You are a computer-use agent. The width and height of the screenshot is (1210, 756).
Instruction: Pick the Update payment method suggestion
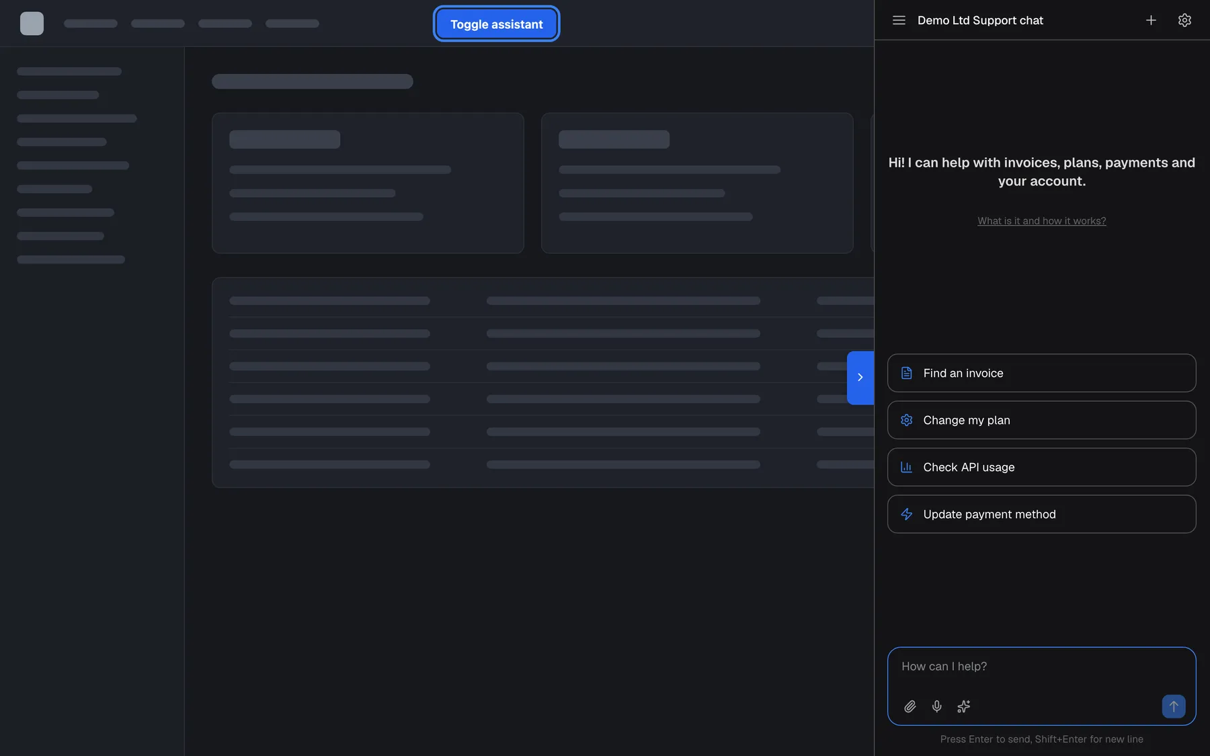pyautogui.click(x=1041, y=514)
